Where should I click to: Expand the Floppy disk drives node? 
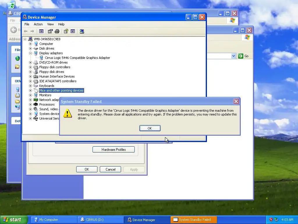[30, 72]
